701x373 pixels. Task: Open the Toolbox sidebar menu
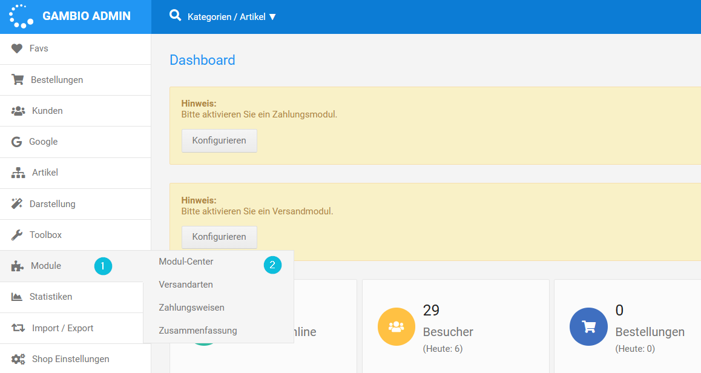pyautogui.click(x=76, y=235)
